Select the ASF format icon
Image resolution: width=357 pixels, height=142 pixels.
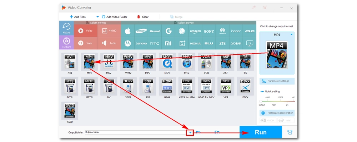click(x=226, y=62)
